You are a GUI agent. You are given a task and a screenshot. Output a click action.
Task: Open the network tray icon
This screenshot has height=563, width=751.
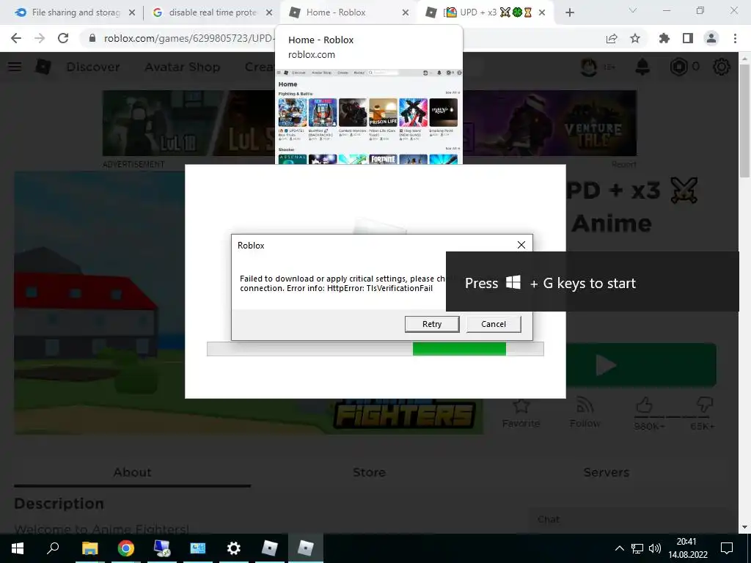[637, 548]
